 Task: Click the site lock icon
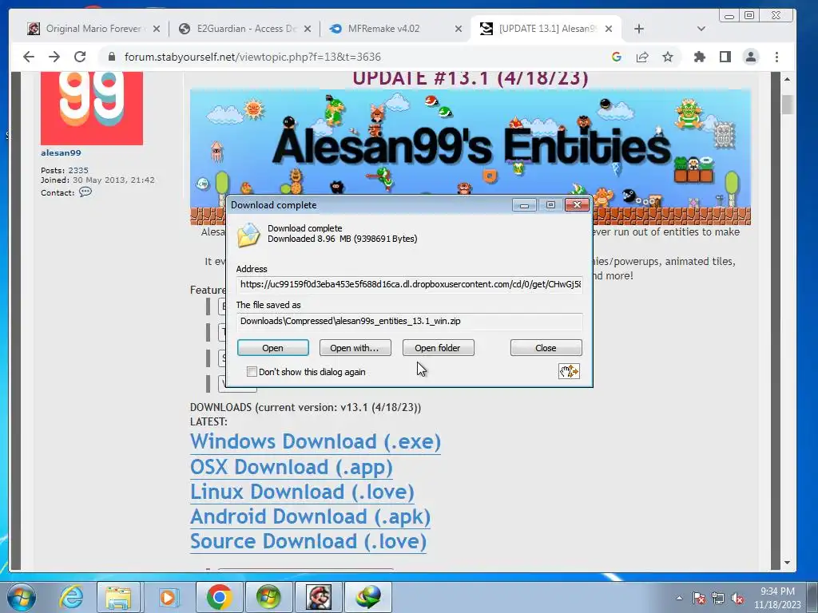[111, 57]
